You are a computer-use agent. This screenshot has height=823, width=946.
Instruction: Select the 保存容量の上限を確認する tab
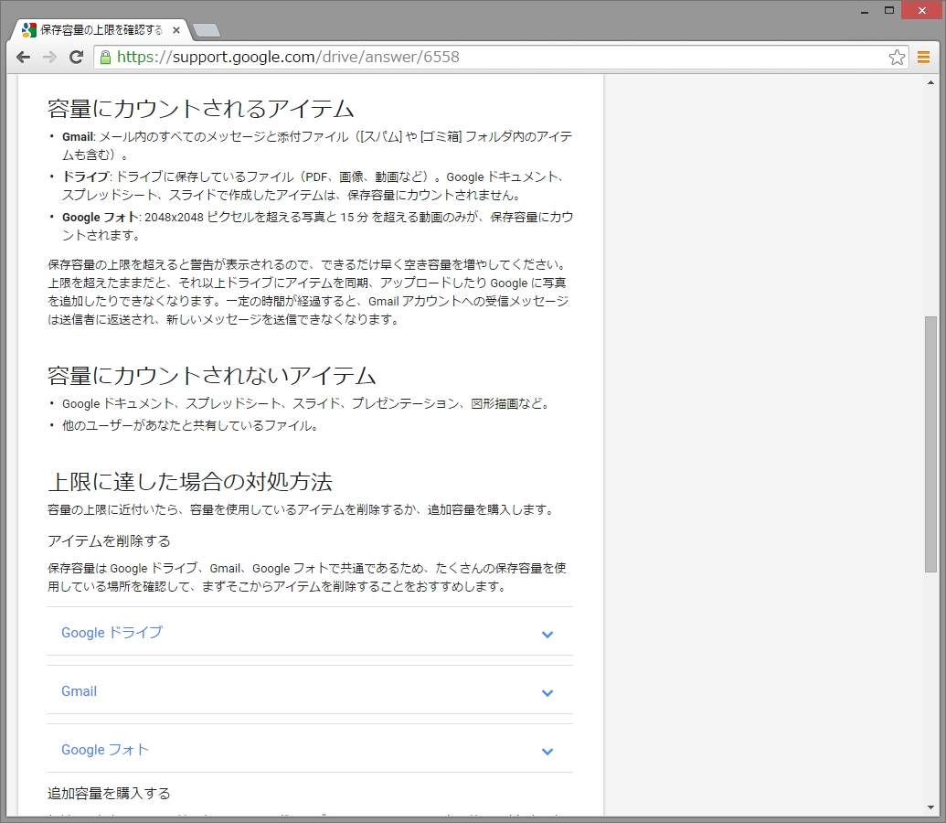point(101,30)
